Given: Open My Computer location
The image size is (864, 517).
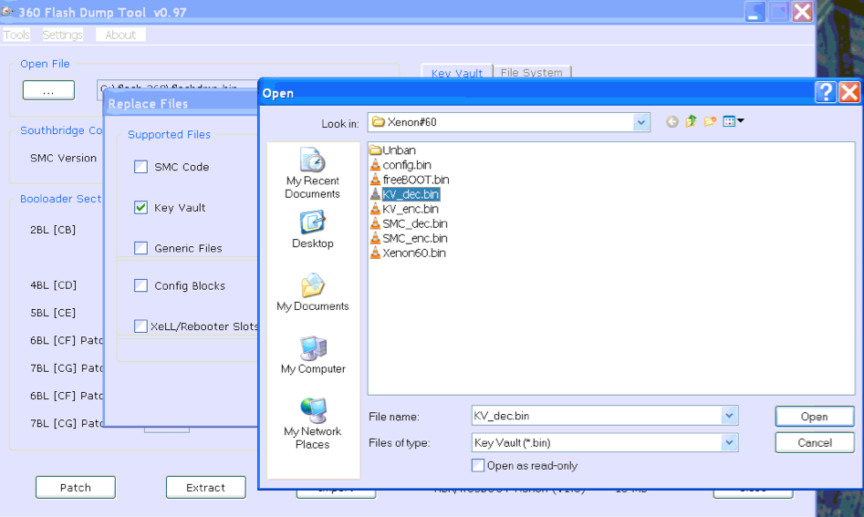Looking at the screenshot, I should pyautogui.click(x=312, y=355).
